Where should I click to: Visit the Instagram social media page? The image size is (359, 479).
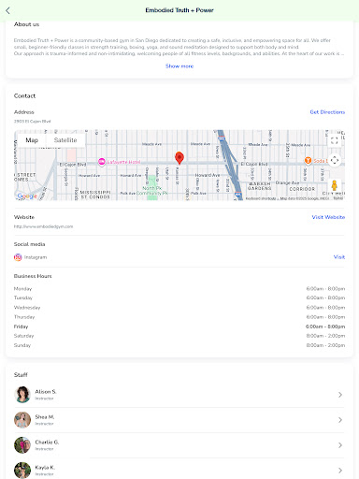click(x=339, y=257)
